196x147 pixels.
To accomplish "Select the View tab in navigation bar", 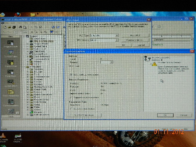I will pos(11,36).
